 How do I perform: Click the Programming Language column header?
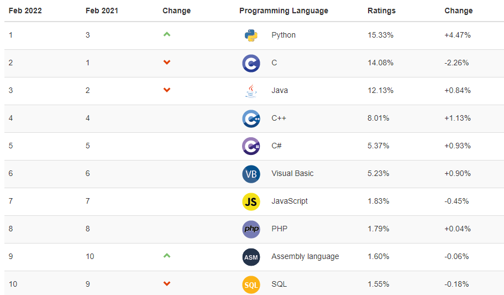click(x=283, y=11)
